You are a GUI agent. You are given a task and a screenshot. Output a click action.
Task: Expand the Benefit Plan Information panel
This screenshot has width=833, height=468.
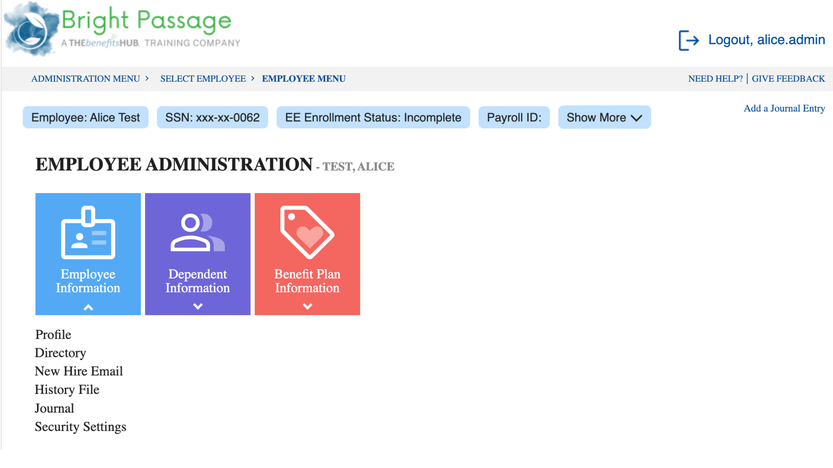(307, 307)
